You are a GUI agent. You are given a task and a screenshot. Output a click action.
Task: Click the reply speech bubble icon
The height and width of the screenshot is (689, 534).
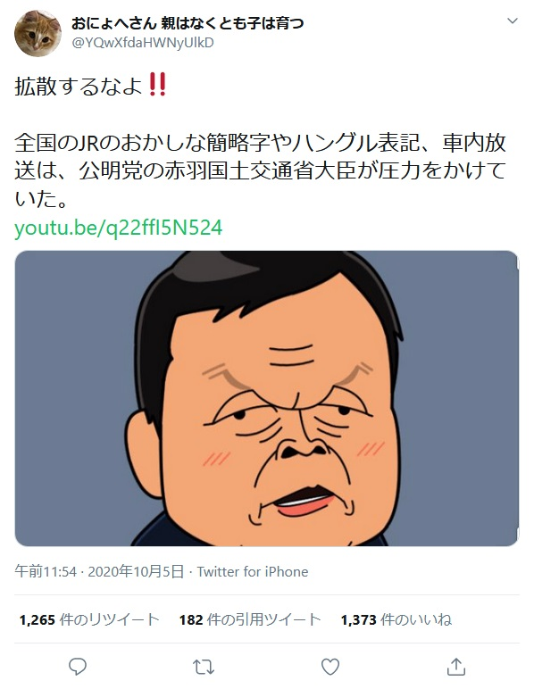tap(78, 667)
